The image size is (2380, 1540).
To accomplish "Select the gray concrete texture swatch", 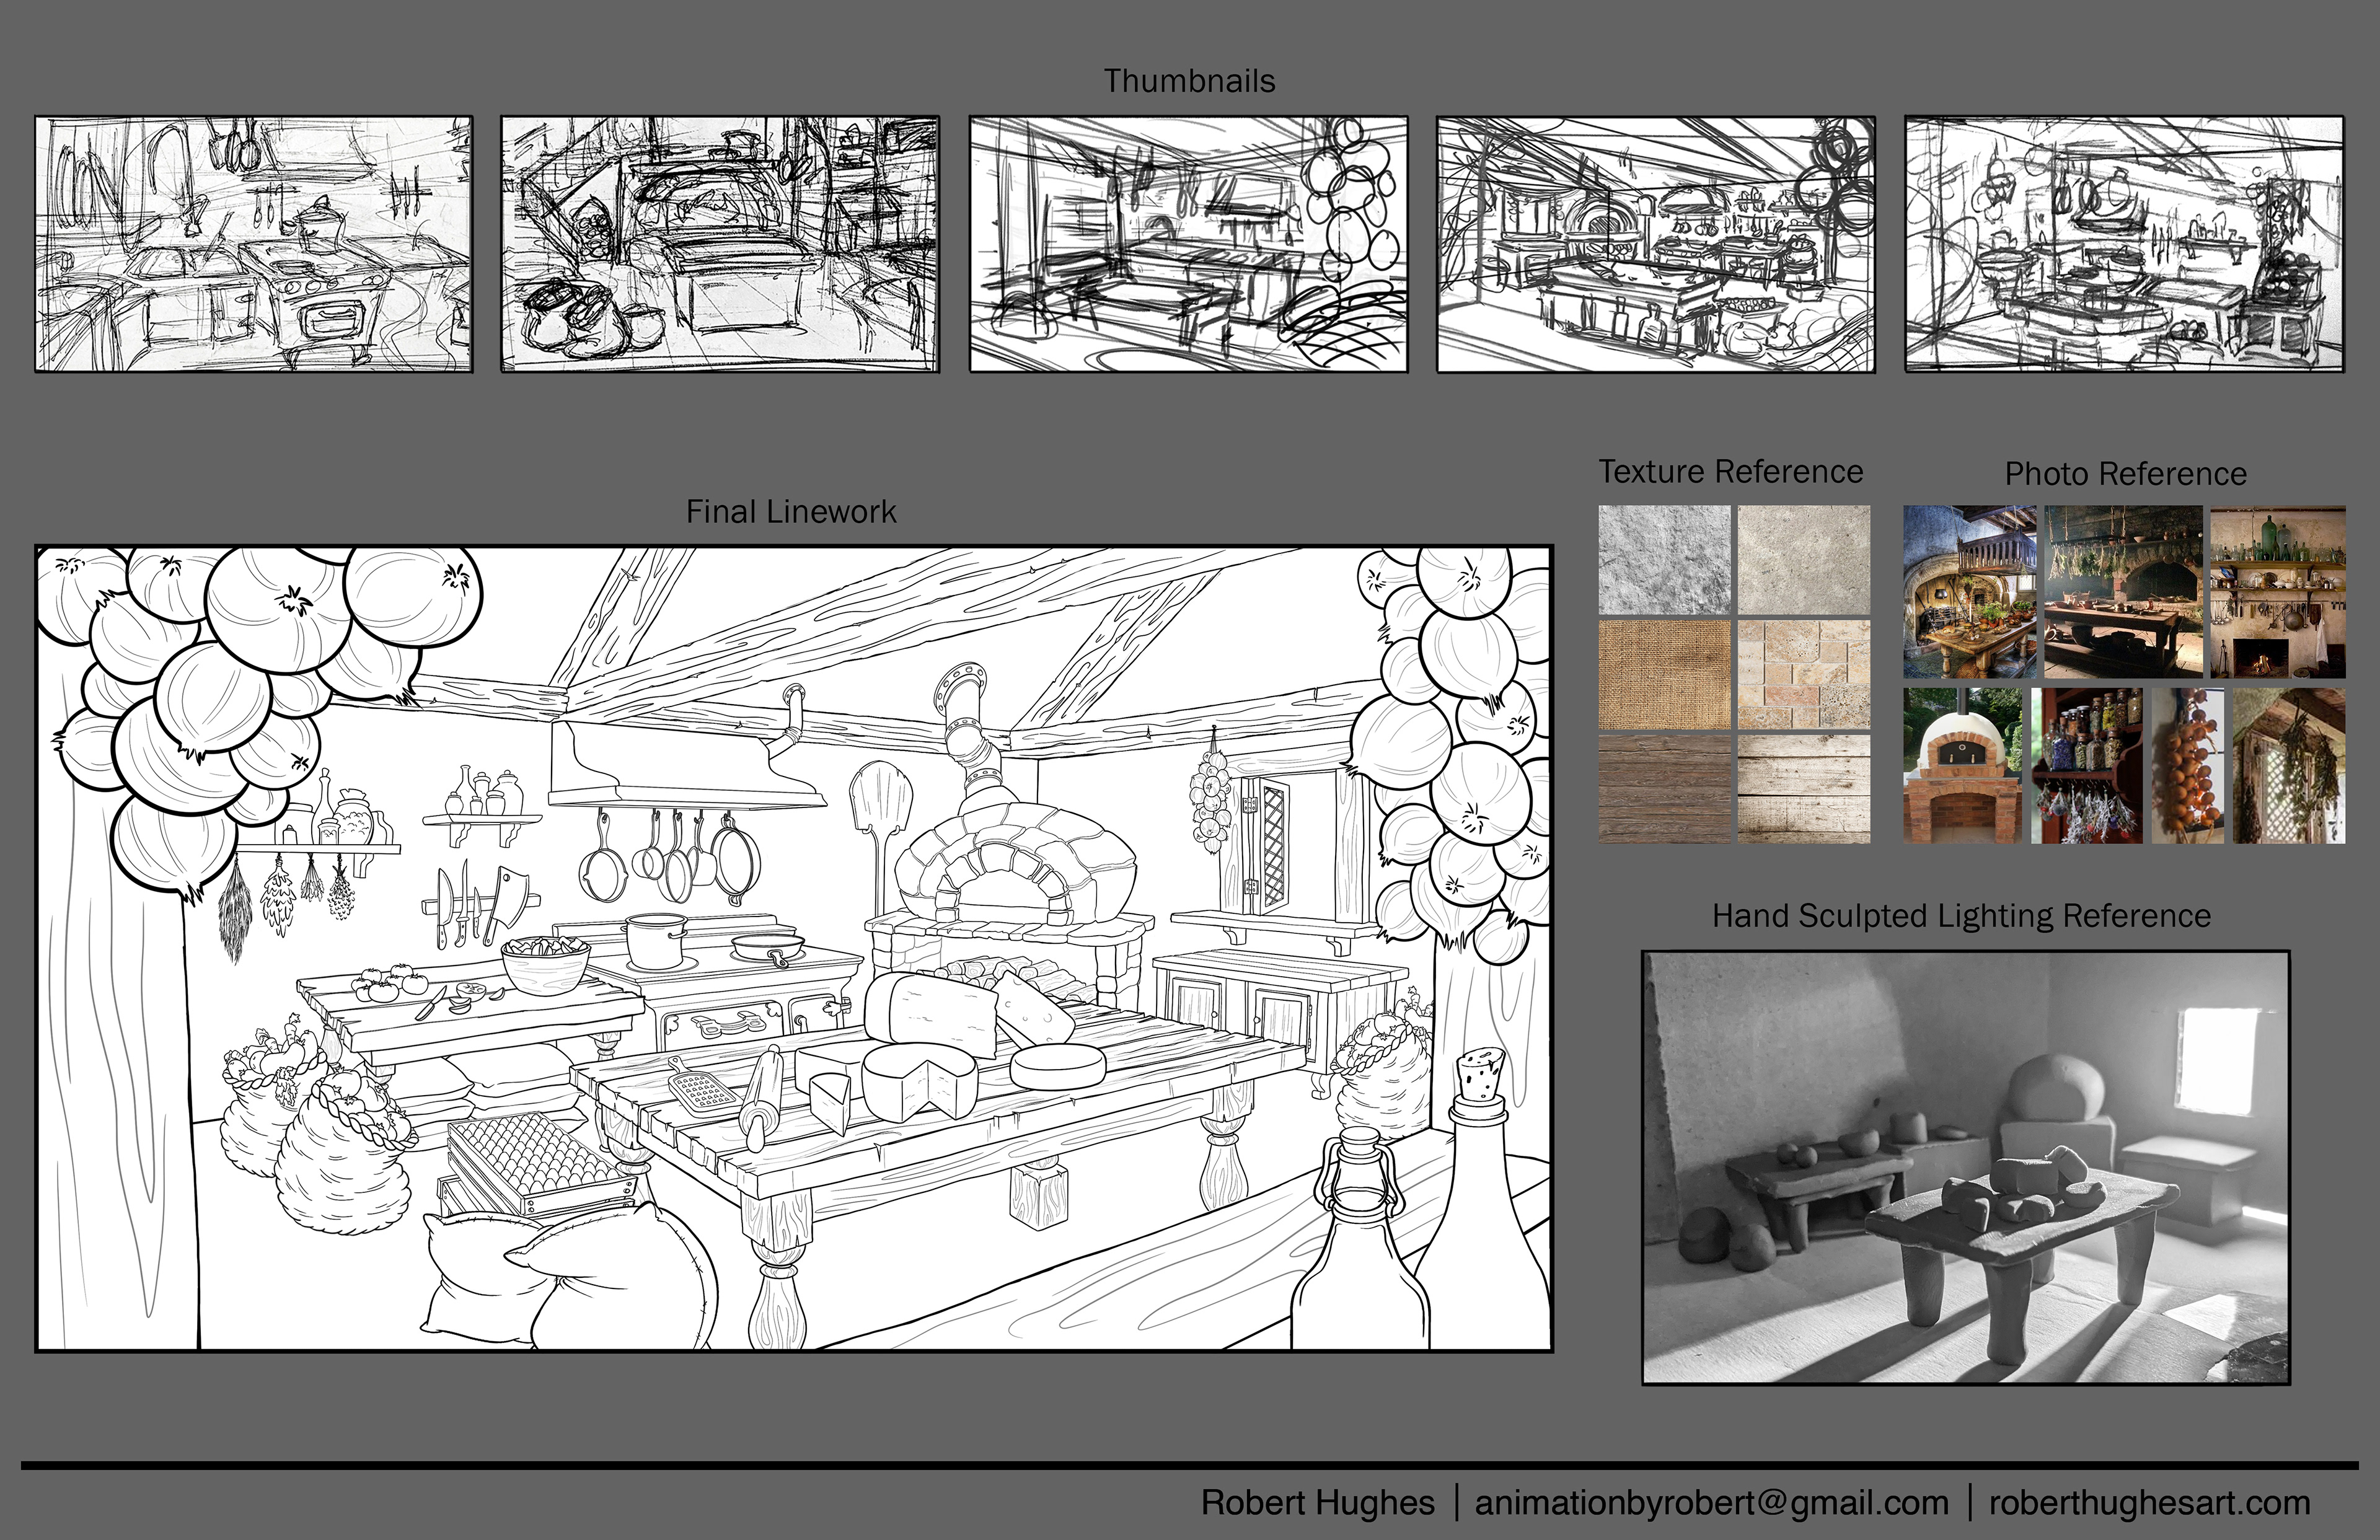I will (x=1664, y=559).
